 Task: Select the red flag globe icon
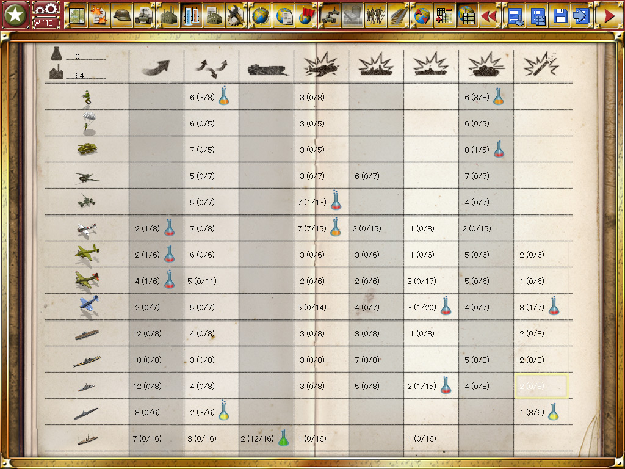(308, 15)
